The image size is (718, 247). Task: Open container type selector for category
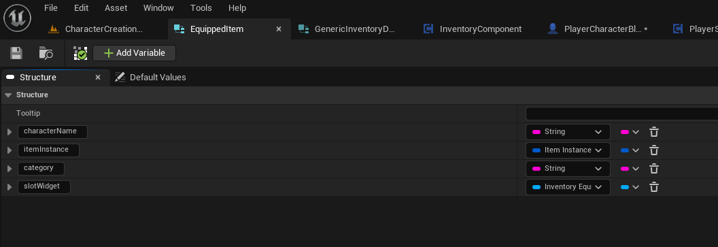coord(630,169)
